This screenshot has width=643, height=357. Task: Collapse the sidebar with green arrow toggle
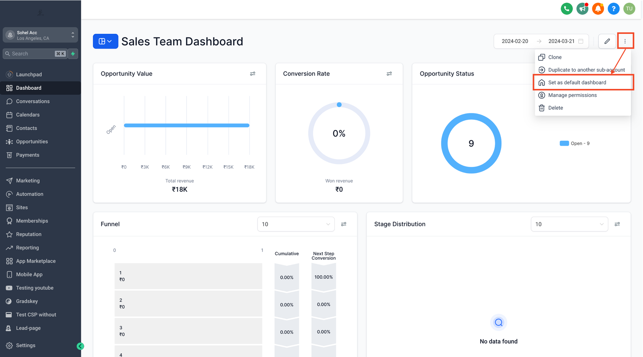pos(80,346)
